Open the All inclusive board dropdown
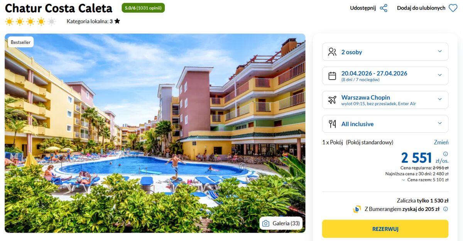This screenshot has height=241, width=463. pos(385,124)
